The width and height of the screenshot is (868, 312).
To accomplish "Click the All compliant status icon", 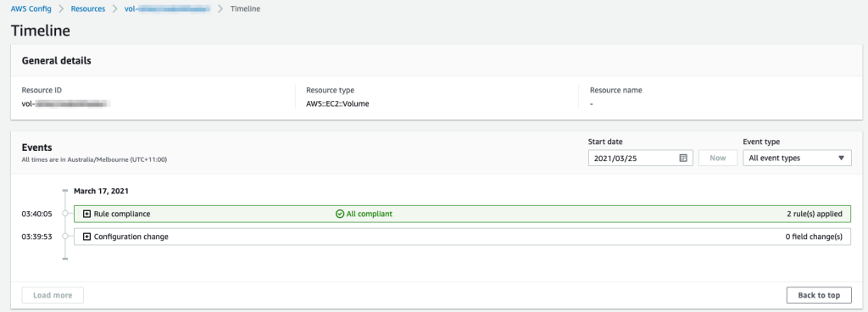I will point(340,214).
